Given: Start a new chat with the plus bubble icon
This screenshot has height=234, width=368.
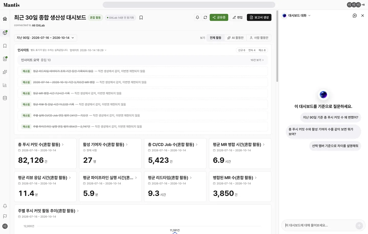Looking at the screenshot, I should pyautogui.click(x=355, y=16).
